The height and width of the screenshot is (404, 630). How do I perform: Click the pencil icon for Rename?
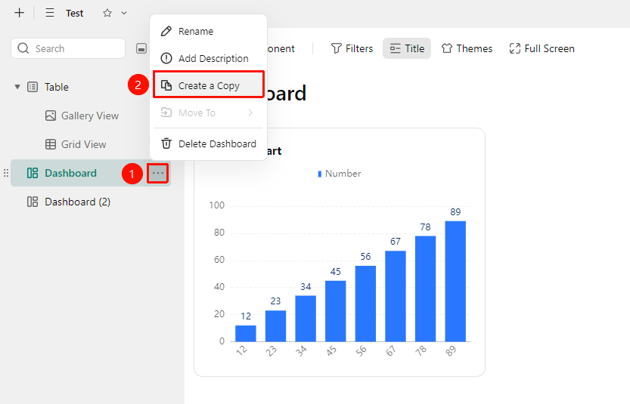pyautogui.click(x=166, y=31)
